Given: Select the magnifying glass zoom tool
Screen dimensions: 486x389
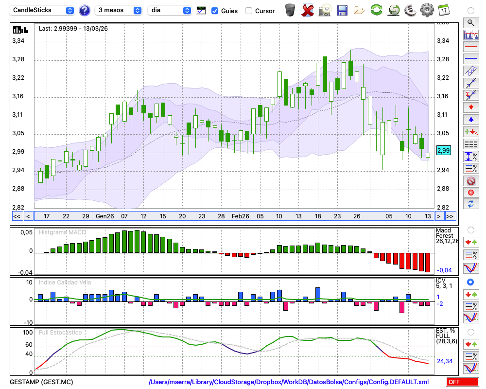Looking at the screenshot, I should (x=470, y=22).
